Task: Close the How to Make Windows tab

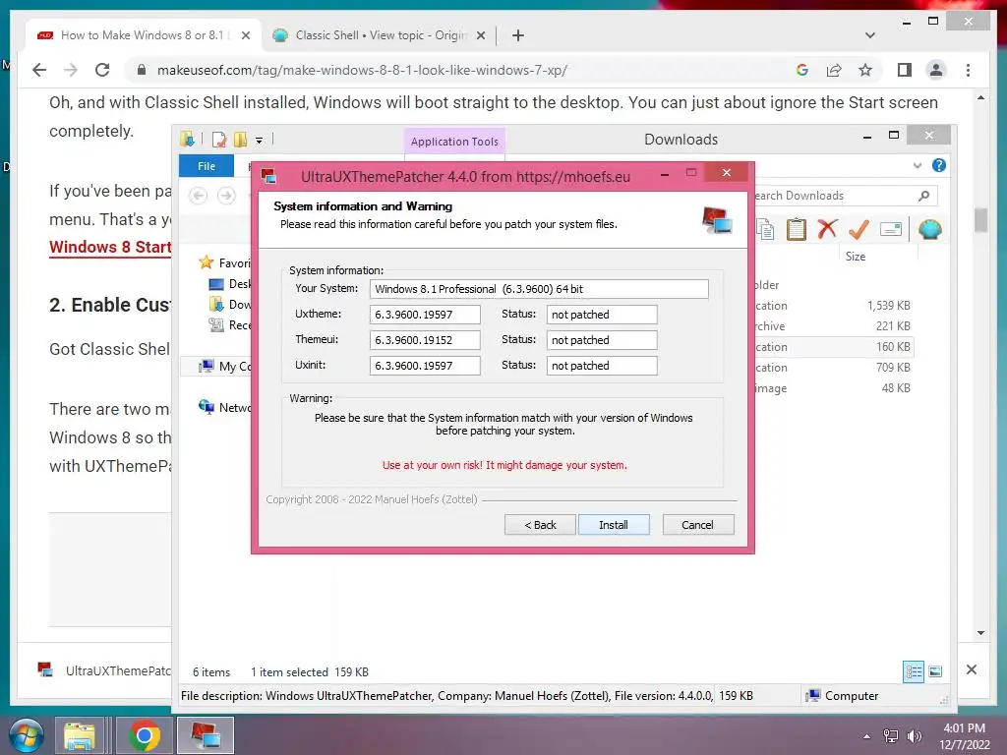Action: [x=245, y=35]
